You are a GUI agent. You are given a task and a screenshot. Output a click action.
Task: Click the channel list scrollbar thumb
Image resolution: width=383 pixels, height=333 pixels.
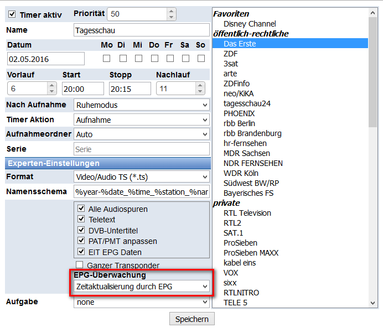tap(372, 72)
